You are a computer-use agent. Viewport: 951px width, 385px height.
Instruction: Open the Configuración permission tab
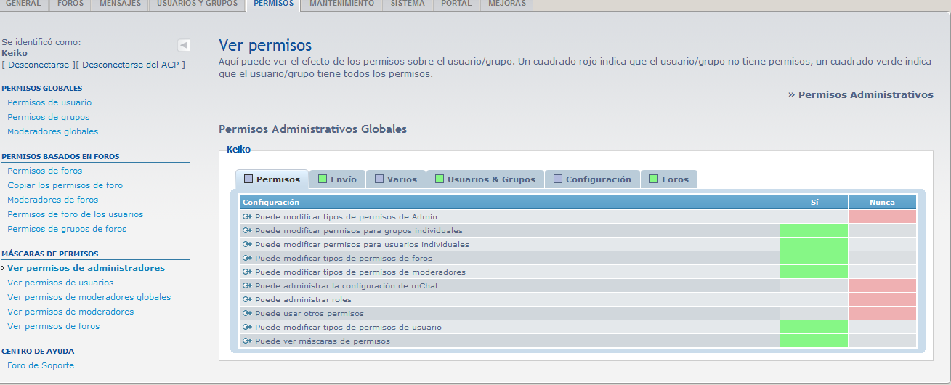[592, 179]
